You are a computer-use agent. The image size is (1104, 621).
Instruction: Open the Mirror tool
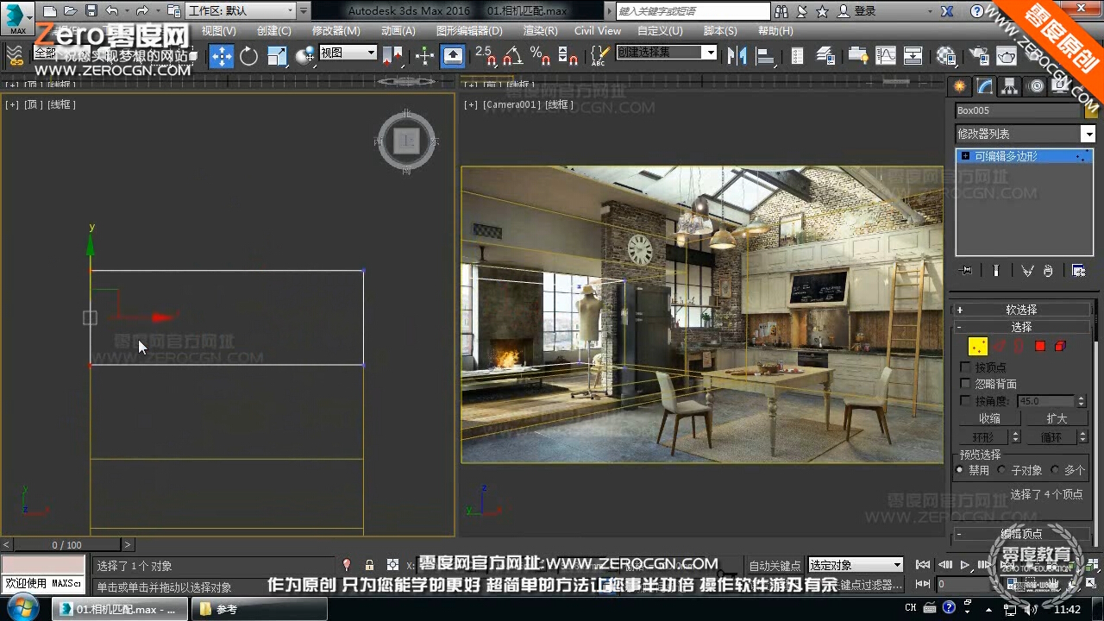(x=737, y=56)
